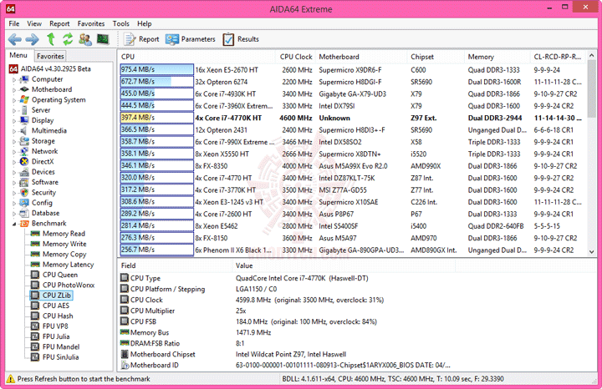Viewport: 602px width, 389px height.
Task: Open the Favorites menu
Action: pyautogui.click(x=91, y=23)
